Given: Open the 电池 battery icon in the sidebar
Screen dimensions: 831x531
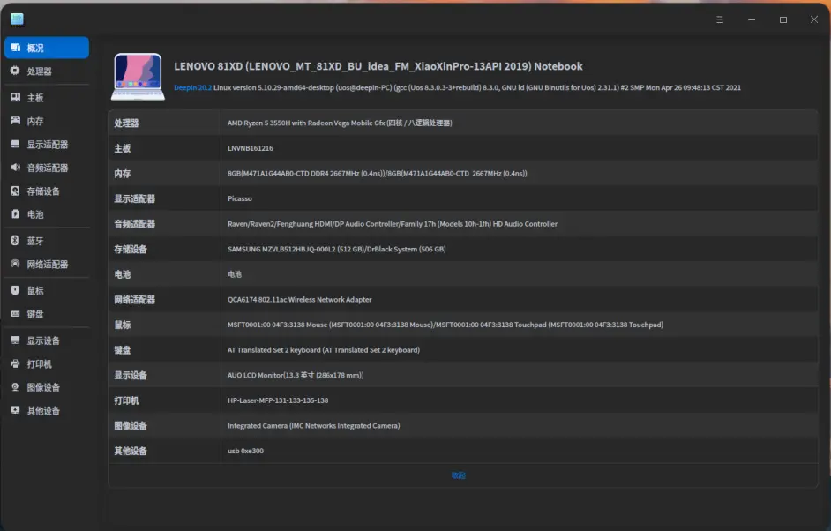Looking at the screenshot, I should (x=15, y=214).
